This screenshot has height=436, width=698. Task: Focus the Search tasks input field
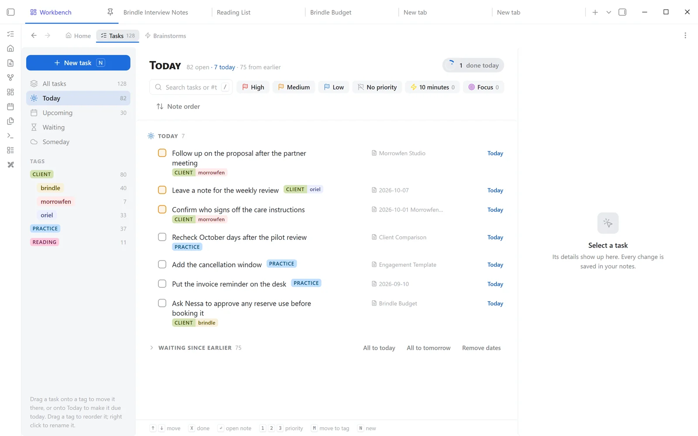[191, 87]
